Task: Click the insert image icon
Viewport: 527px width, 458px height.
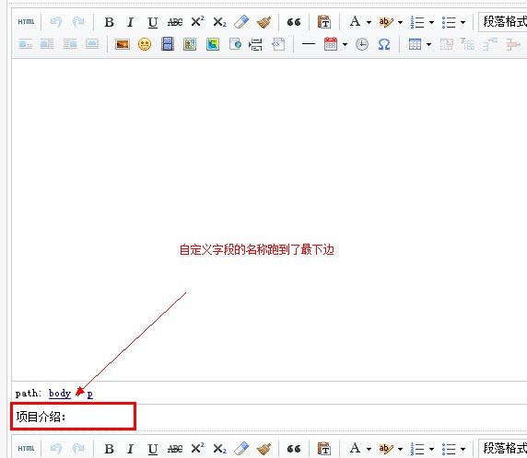Action: click(123, 44)
